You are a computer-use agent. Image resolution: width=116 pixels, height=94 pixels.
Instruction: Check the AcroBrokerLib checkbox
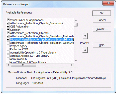[x=8, y=59]
